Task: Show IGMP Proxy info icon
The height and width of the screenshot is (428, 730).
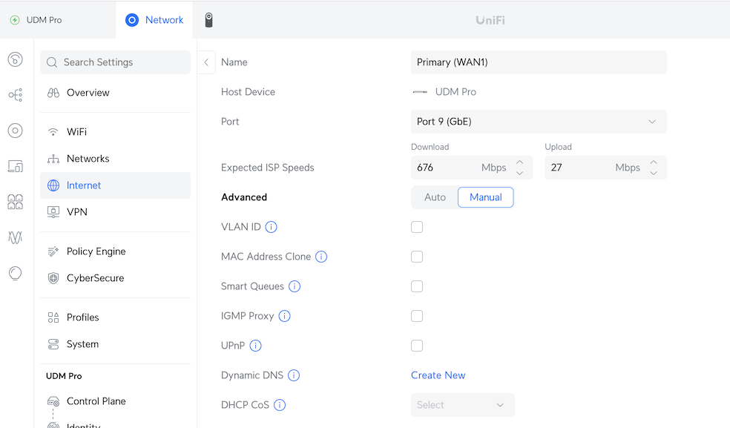Action: click(x=284, y=316)
